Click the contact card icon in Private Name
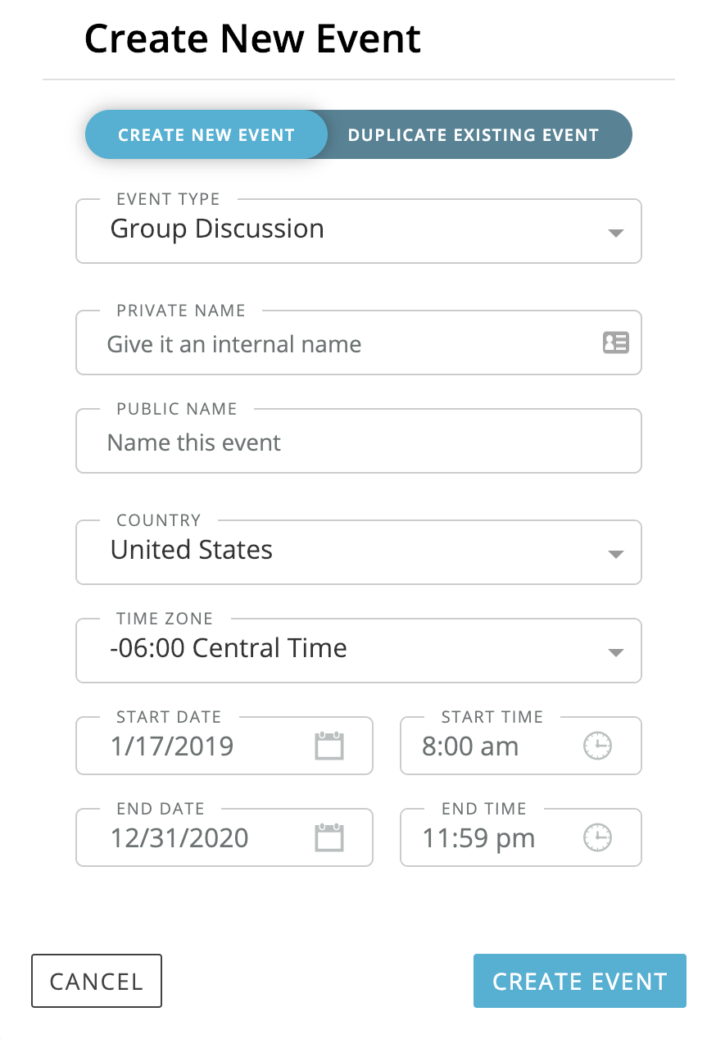 pos(615,343)
